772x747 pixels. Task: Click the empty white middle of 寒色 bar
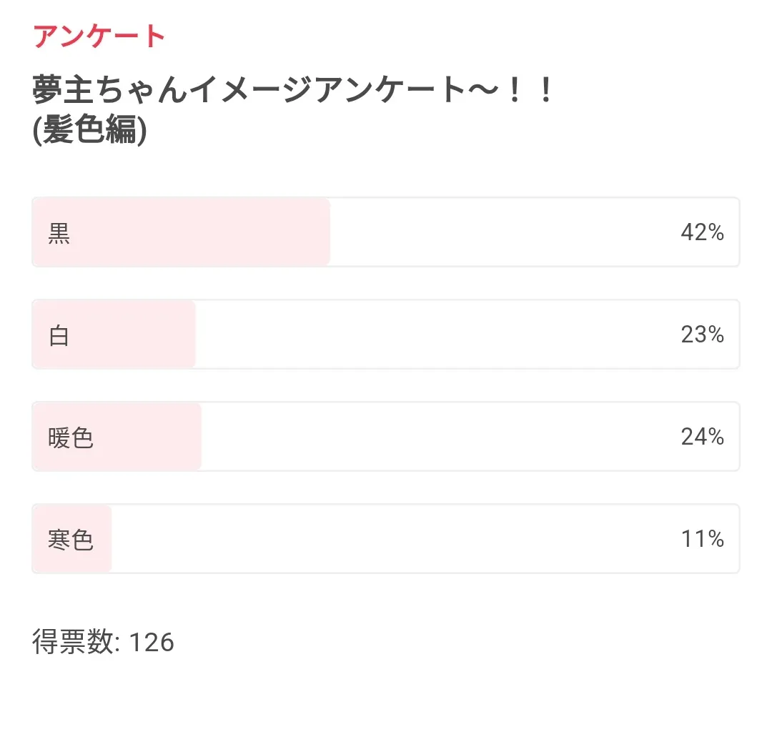point(394,539)
